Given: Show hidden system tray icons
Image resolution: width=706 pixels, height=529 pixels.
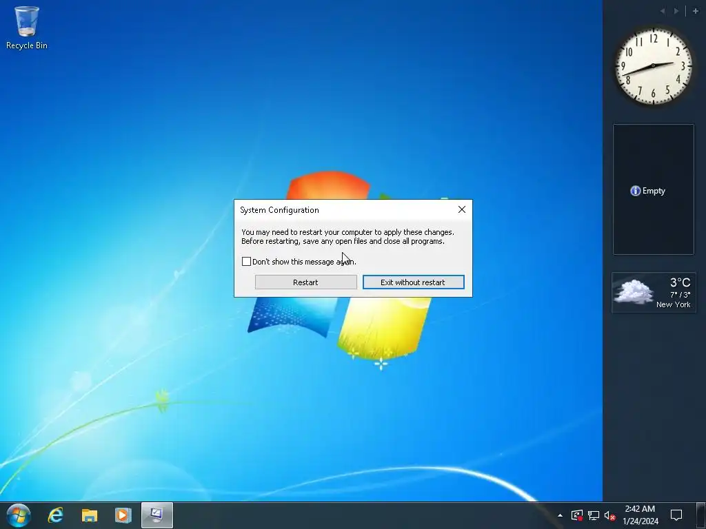Looking at the screenshot, I should point(560,515).
